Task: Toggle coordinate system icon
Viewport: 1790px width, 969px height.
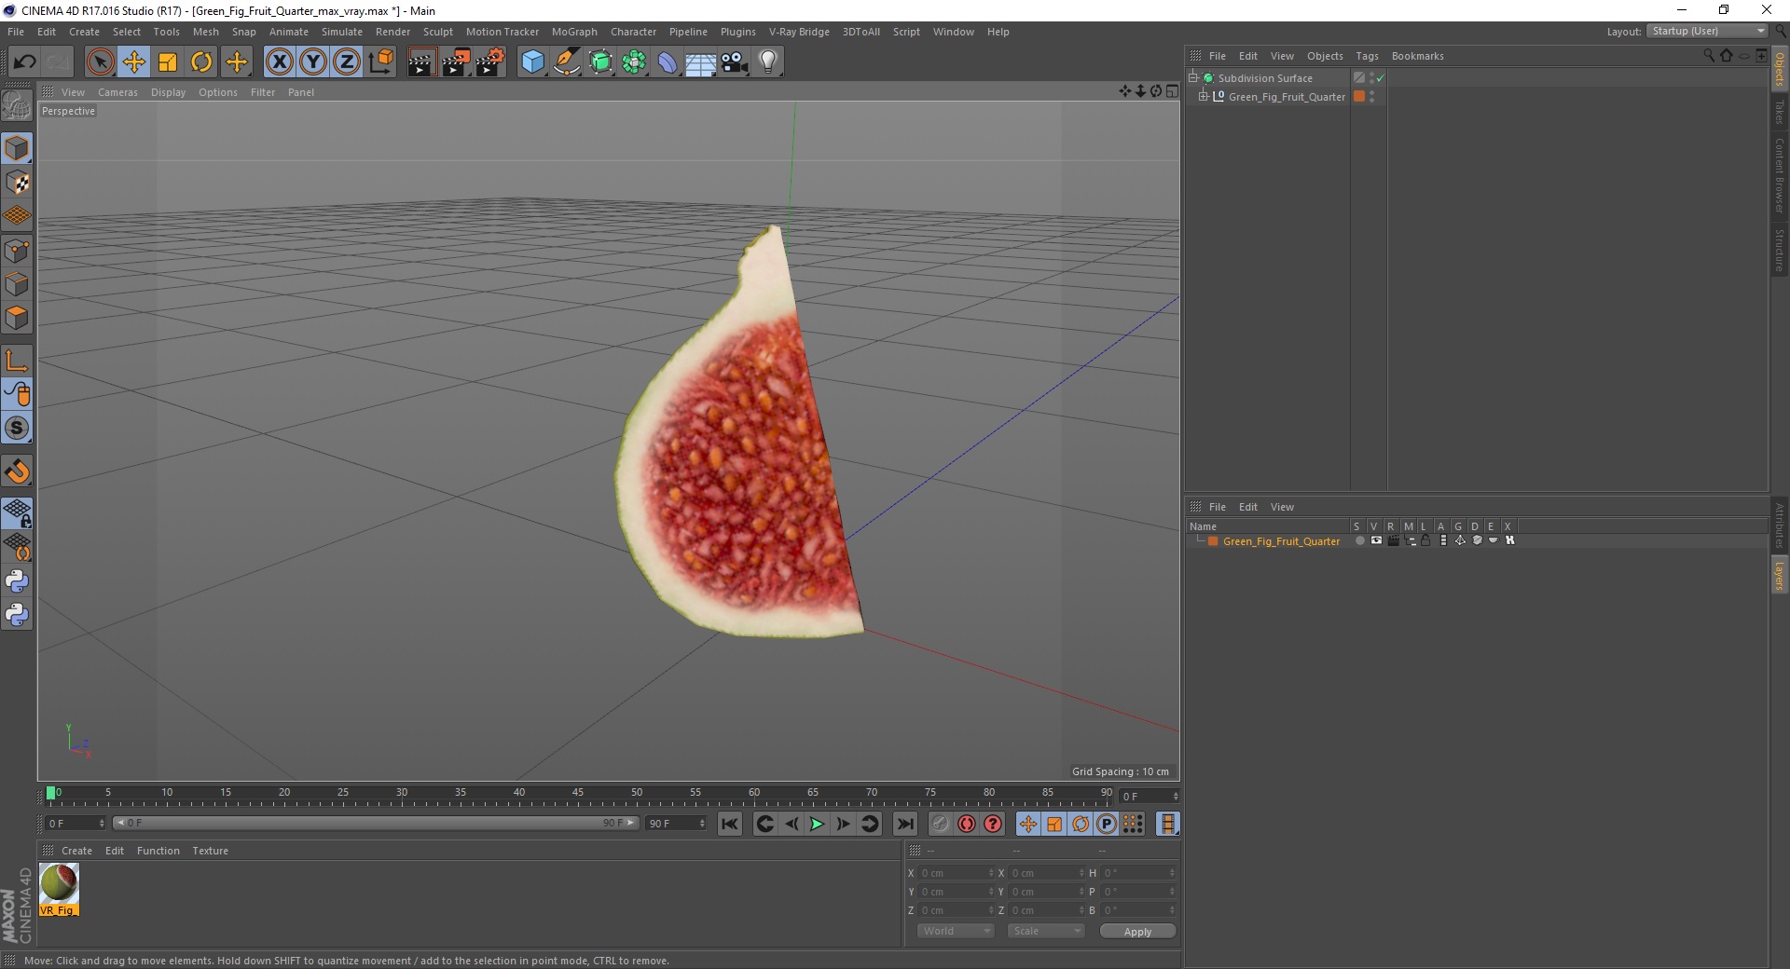Action: click(380, 62)
